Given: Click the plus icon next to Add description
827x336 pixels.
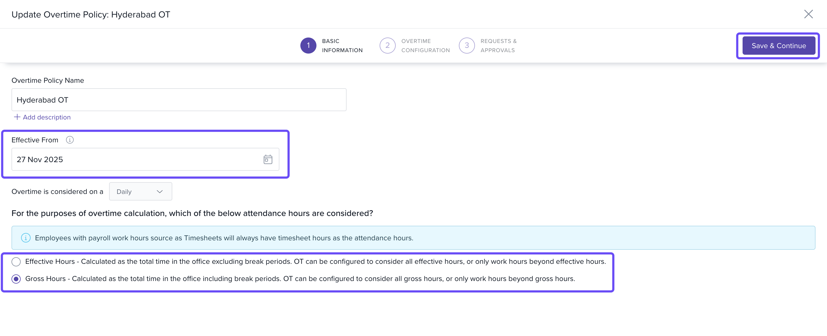Looking at the screenshot, I should [x=17, y=117].
